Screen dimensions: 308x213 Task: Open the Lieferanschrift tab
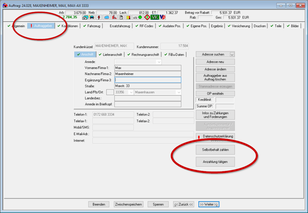point(110,54)
